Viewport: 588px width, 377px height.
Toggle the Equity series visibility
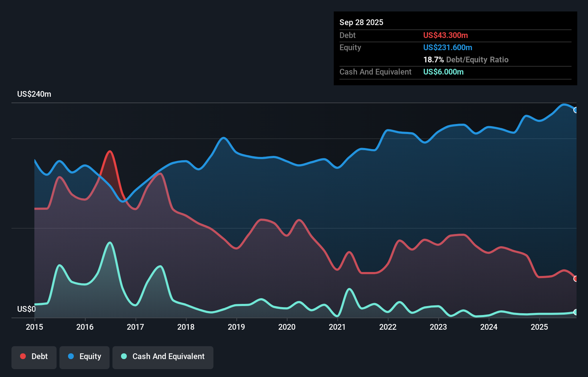coord(84,357)
